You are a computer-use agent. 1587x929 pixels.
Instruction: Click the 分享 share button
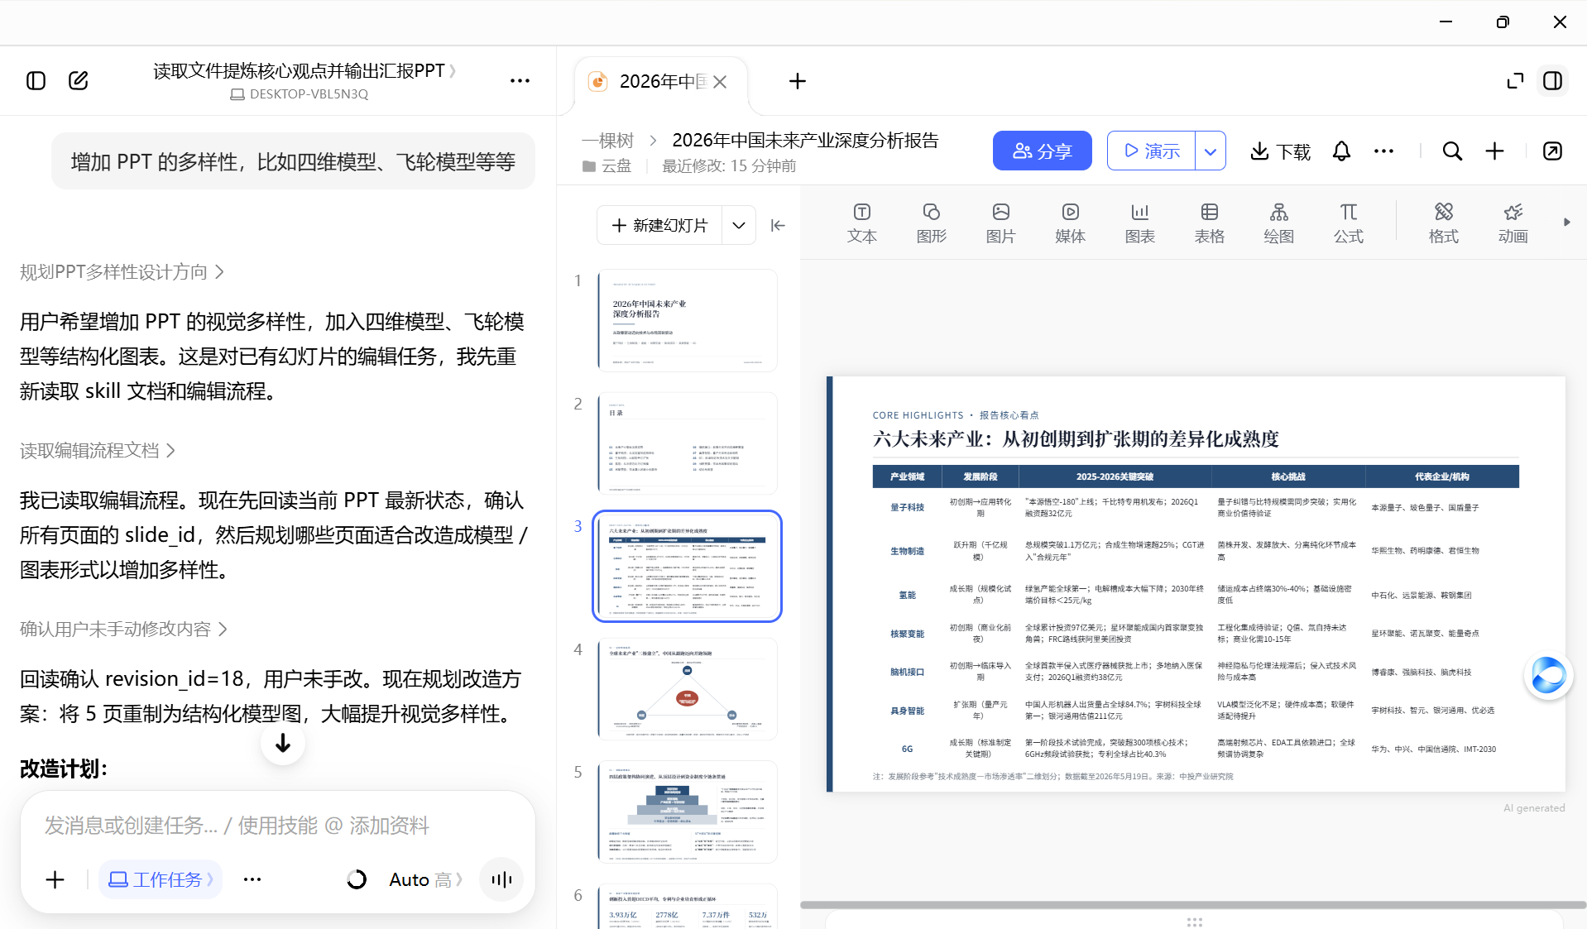[1043, 151]
